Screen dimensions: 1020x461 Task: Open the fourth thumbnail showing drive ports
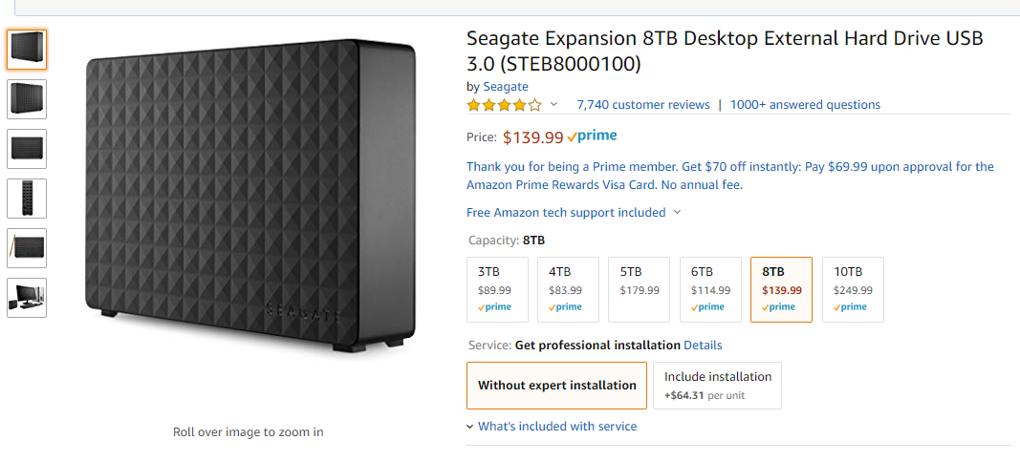27,199
